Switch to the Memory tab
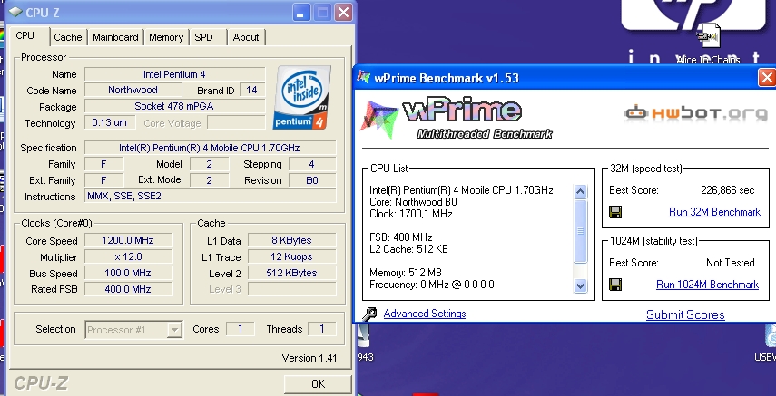 166,37
